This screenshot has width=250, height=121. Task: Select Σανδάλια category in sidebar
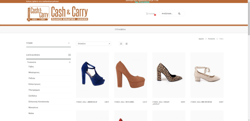33,96
